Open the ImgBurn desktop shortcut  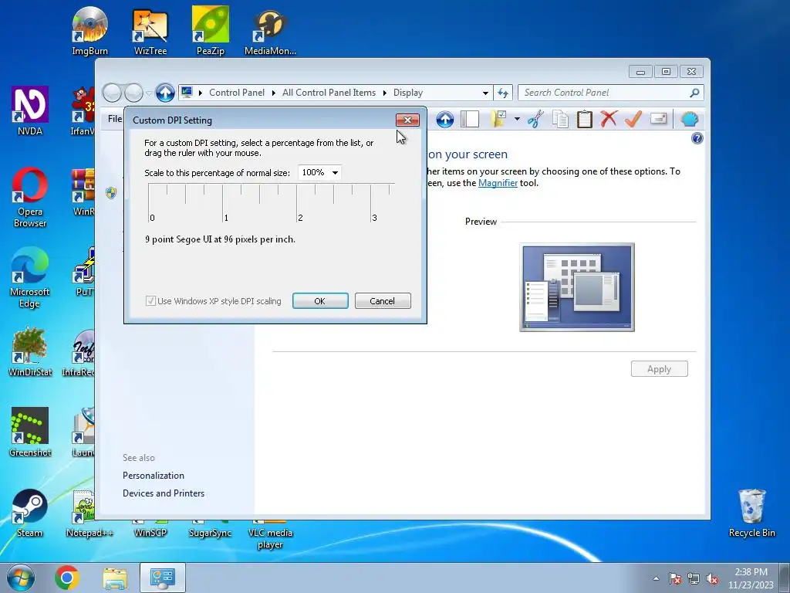[89, 31]
